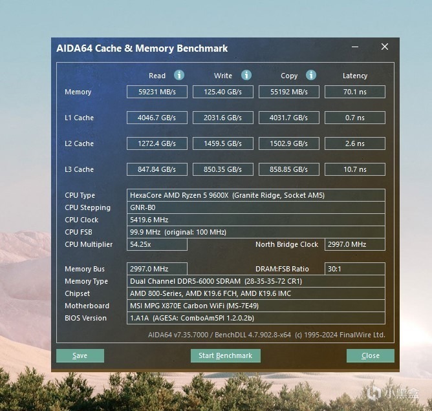Click L3 Cache Read value 847.84 GB/s
This screenshot has width=432, height=411.
(x=157, y=169)
